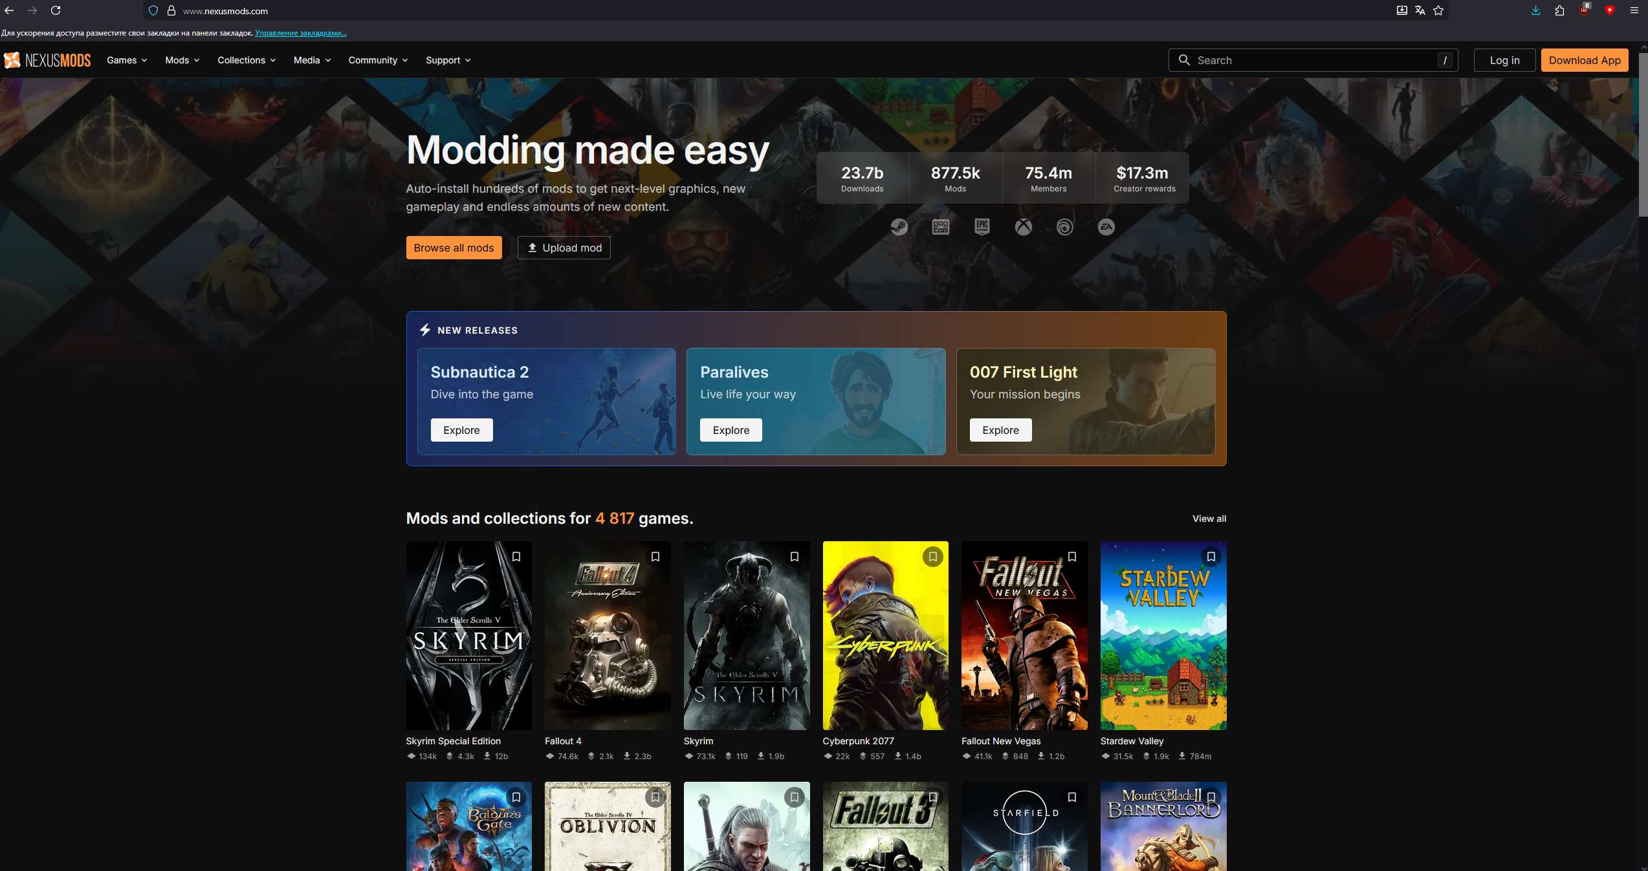Toggle the bookmark on the original Skyrim cover
The width and height of the screenshot is (1648, 871).
pyautogui.click(x=795, y=557)
